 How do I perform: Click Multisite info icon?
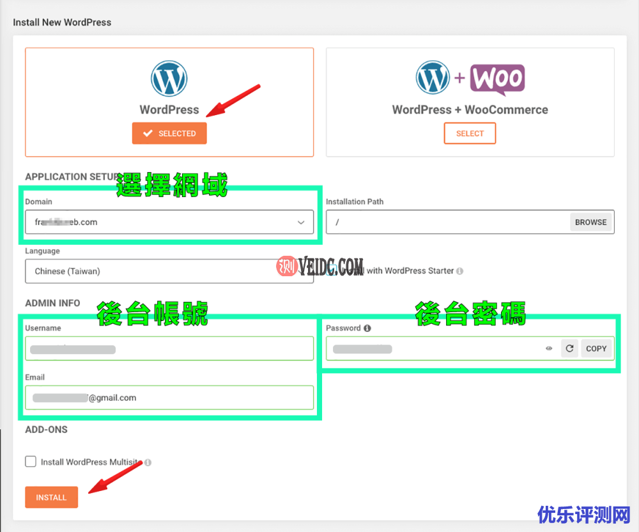tap(148, 462)
